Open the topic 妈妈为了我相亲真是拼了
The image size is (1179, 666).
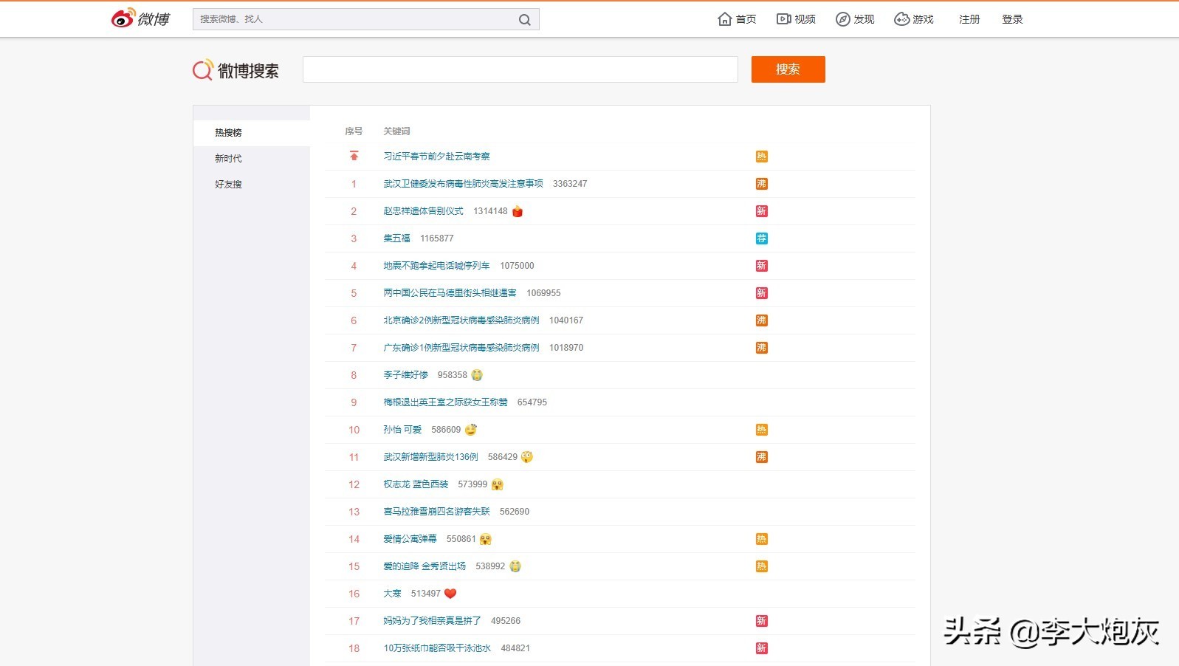coord(432,621)
